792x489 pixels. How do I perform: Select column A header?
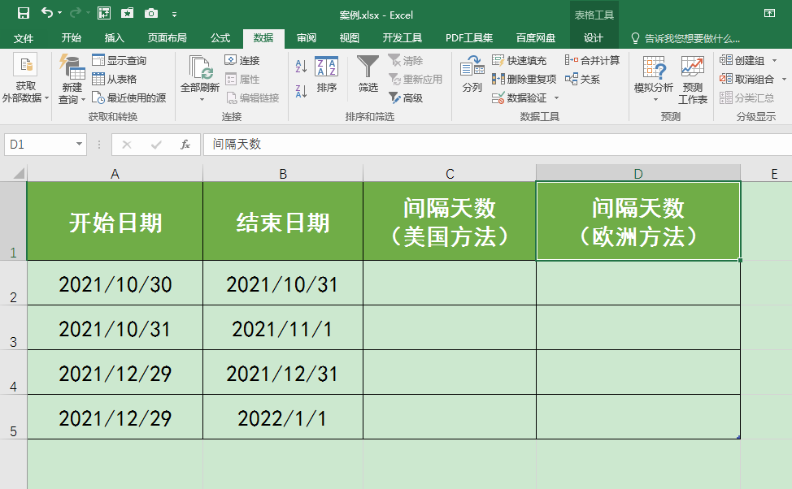115,174
